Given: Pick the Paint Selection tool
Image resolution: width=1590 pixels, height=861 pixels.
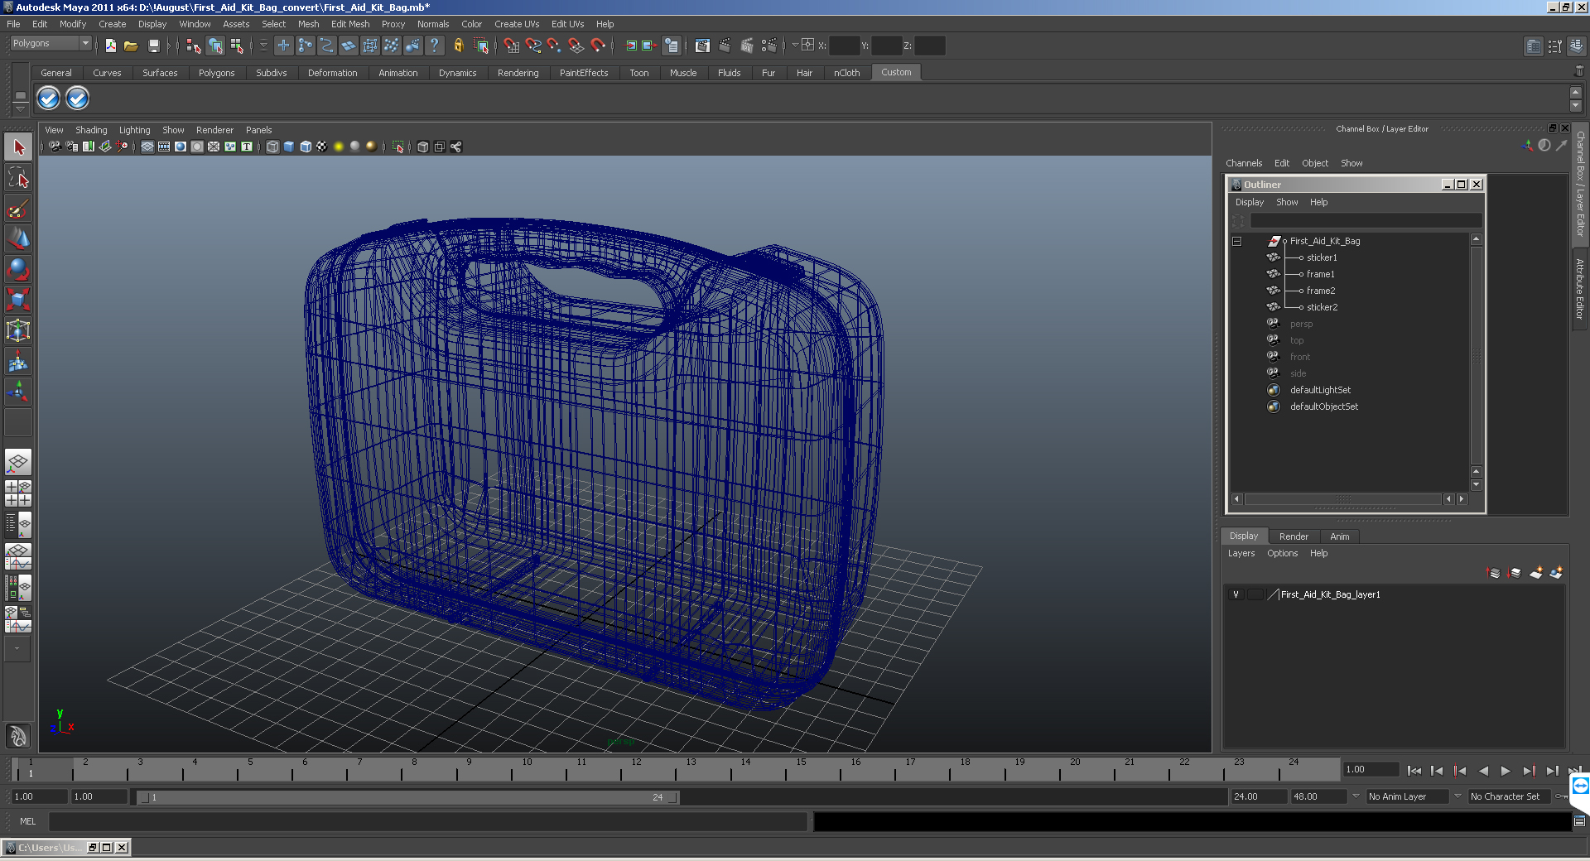Looking at the screenshot, I should 18,209.
